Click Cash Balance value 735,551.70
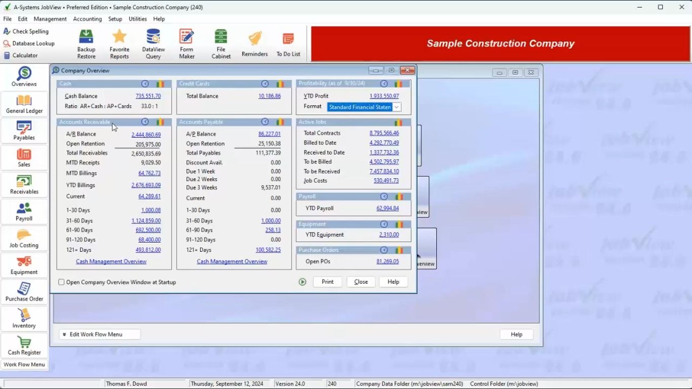Image resolution: width=692 pixels, height=389 pixels. [148, 96]
